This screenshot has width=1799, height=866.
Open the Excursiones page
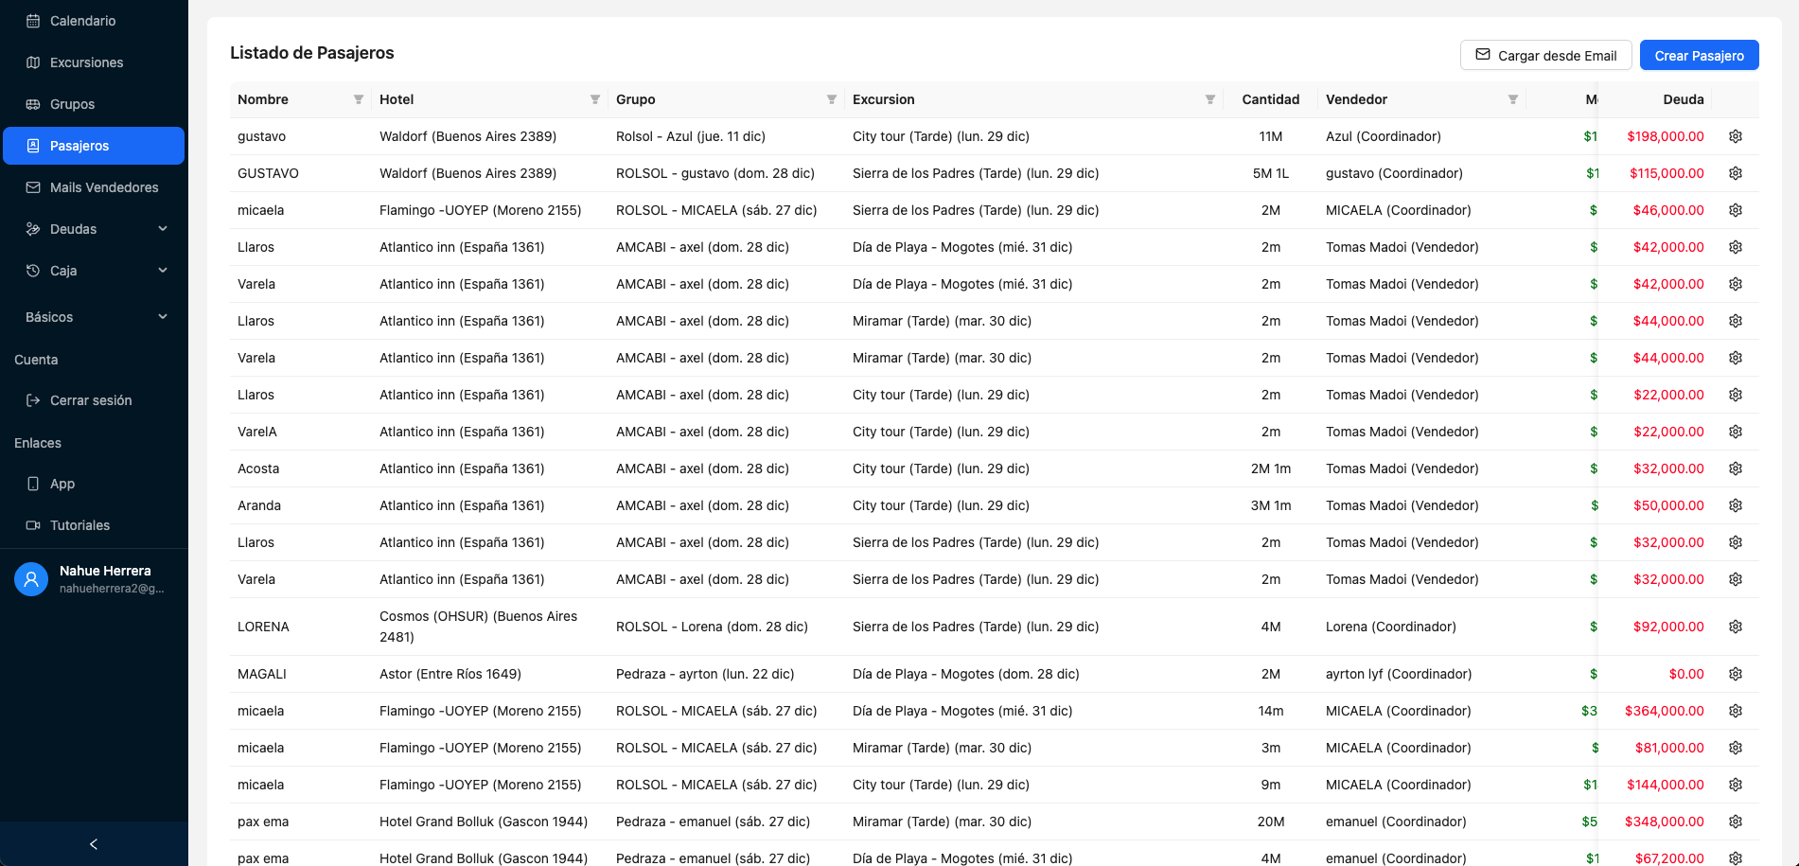pyautogui.click(x=86, y=62)
